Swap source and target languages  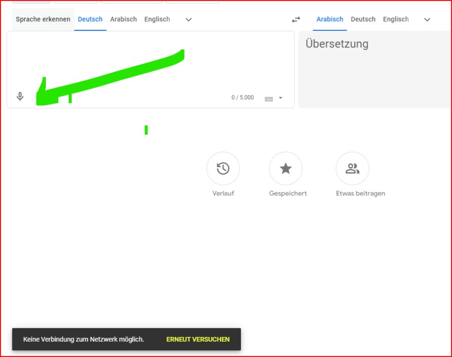pyautogui.click(x=296, y=20)
